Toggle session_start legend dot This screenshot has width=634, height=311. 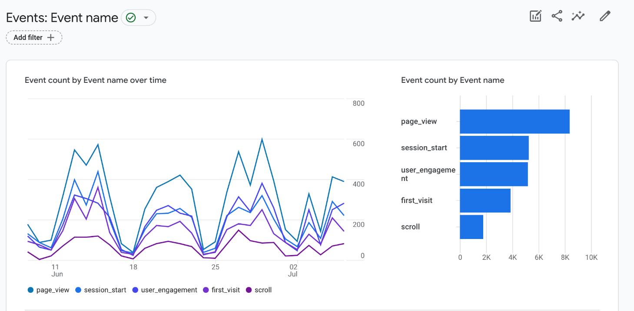pos(78,290)
